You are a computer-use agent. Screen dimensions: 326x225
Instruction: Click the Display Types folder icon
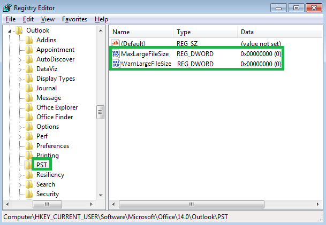click(x=29, y=79)
